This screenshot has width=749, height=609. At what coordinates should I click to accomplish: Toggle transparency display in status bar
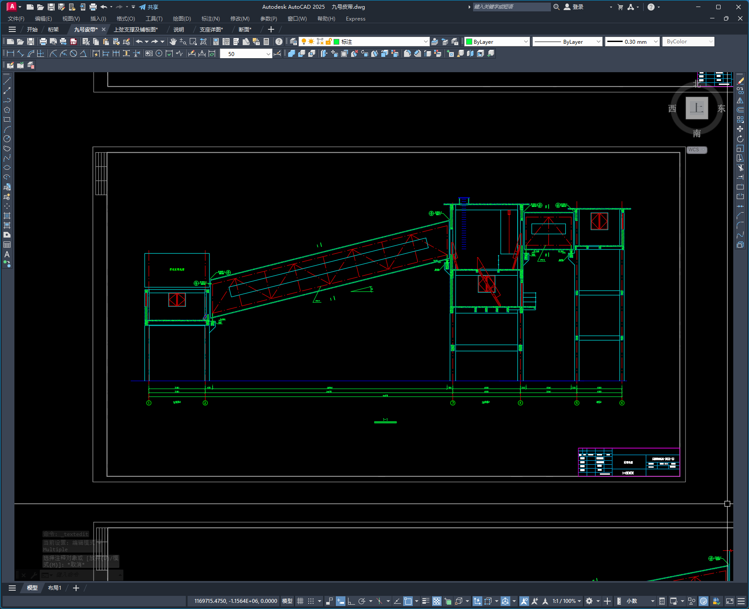coord(437,601)
